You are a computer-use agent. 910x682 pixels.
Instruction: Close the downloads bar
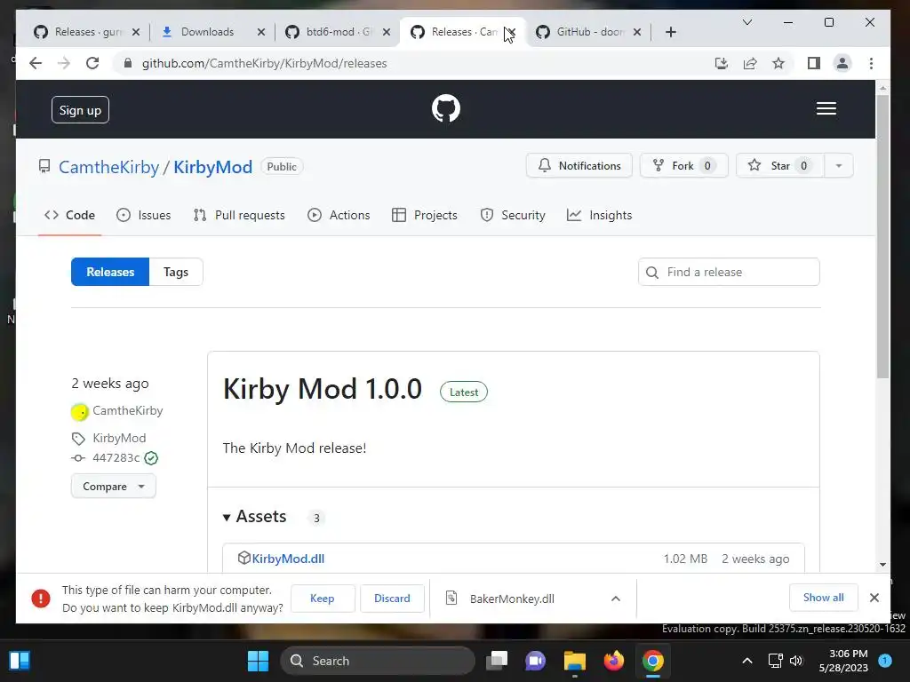tap(874, 598)
